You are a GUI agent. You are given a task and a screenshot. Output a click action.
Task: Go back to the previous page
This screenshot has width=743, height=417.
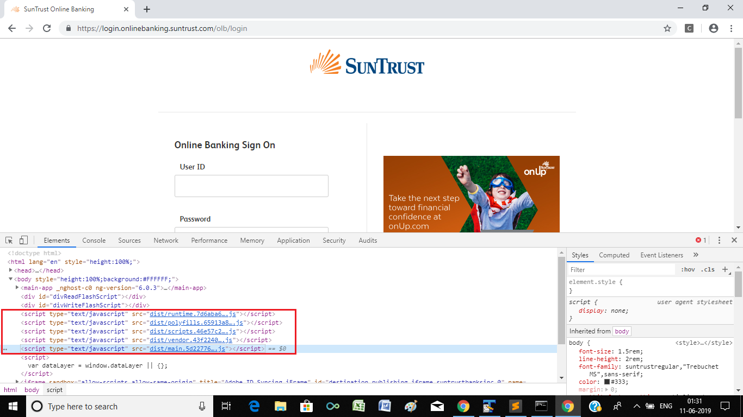[x=12, y=28]
